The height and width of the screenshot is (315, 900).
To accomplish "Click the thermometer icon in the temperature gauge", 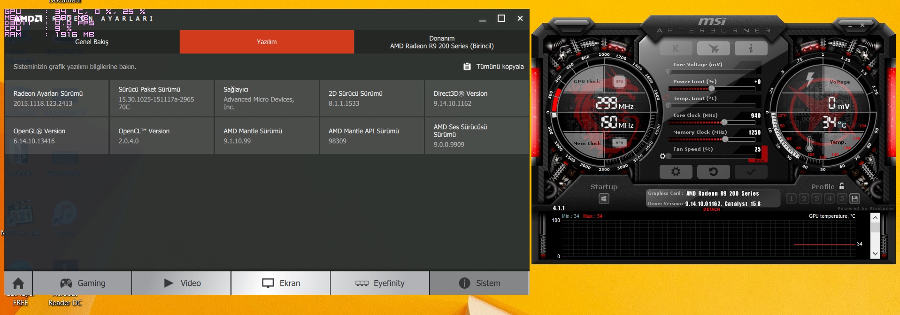I will tap(809, 143).
